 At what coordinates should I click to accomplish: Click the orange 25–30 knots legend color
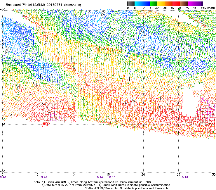pyautogui.click(x=169, y=4)
